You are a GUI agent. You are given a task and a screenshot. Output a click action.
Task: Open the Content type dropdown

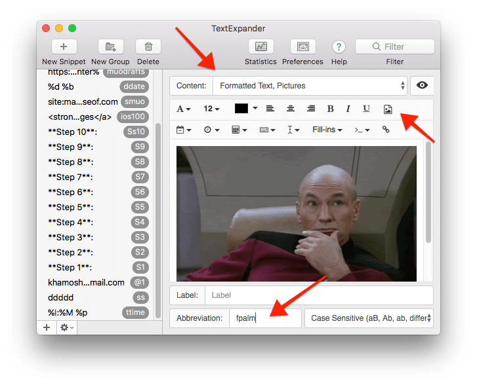pyautogui.click(x=309, y=86)
